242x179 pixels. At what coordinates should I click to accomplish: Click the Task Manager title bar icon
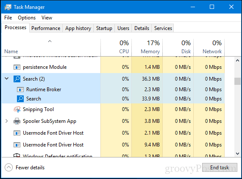[x=8, y=7]
